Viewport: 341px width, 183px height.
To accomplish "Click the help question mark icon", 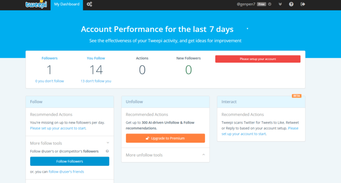I will [291, 4].
